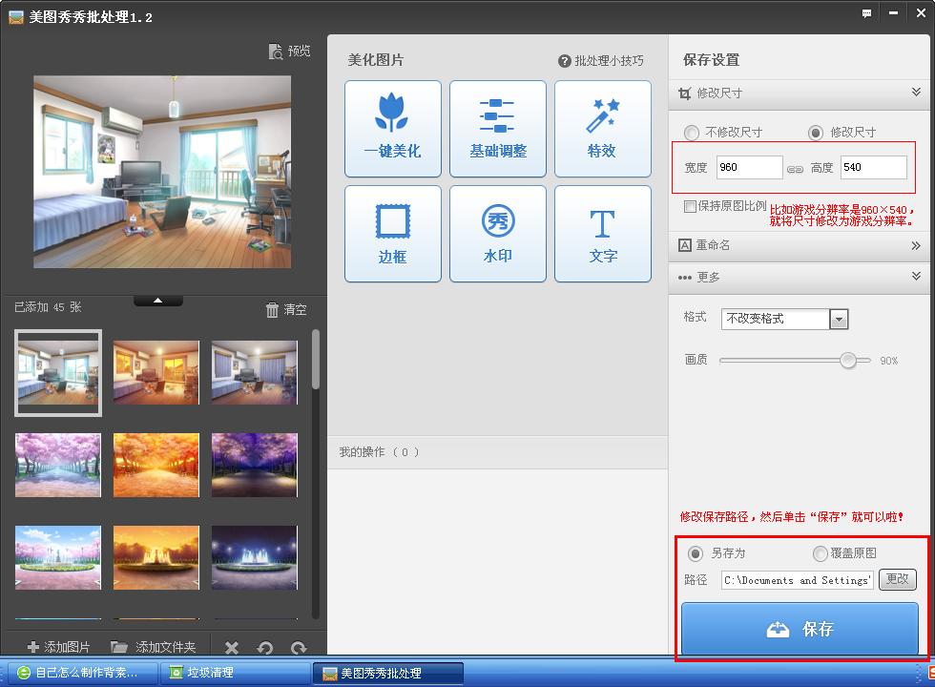Click 添加文件夹 to add a folder
Image resolution: width=935 pixels, height=687 pixels.
154,647
